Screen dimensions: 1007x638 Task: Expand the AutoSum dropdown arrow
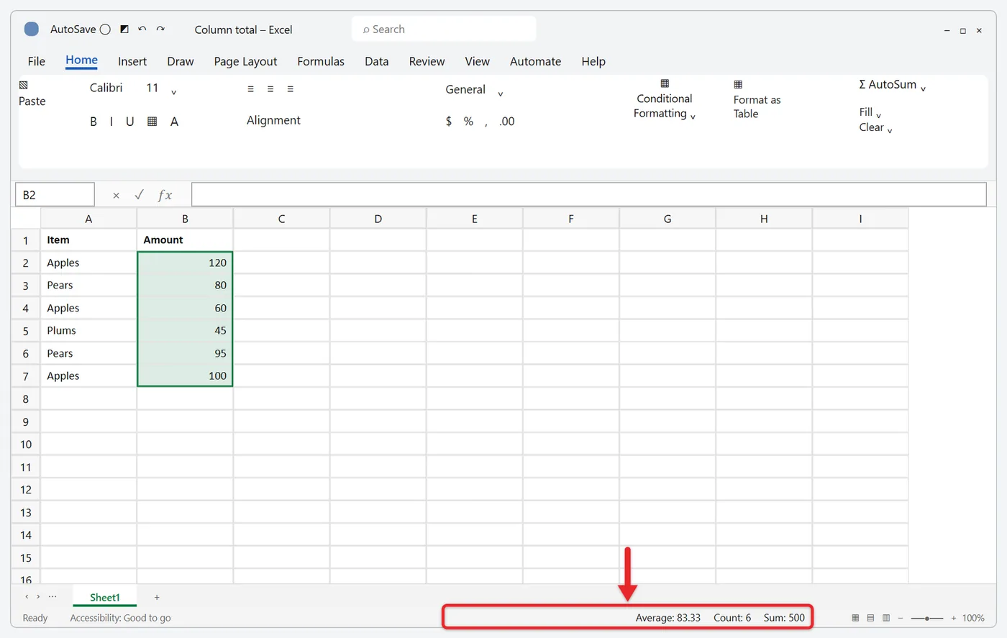click(x=923, y=88)
